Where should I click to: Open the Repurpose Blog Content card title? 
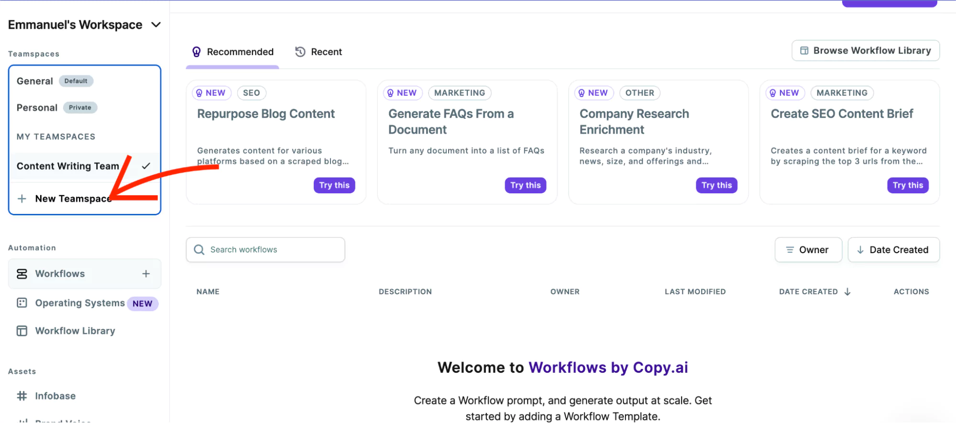[x=266, y=114]
